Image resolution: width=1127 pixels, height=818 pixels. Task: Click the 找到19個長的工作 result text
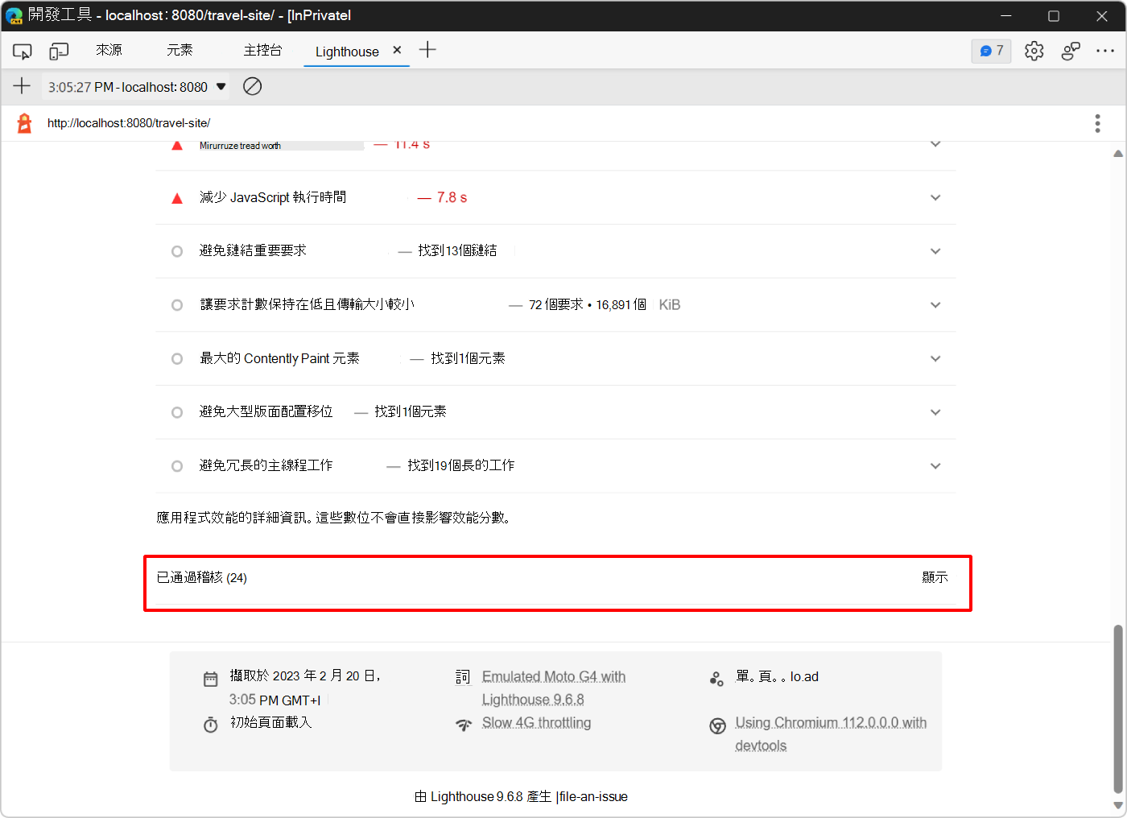click(461, 465)
